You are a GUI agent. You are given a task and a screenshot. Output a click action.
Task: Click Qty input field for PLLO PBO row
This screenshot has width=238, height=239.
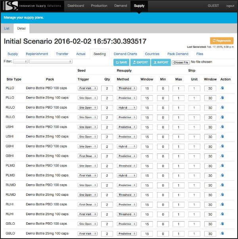(x=107, y=88)
